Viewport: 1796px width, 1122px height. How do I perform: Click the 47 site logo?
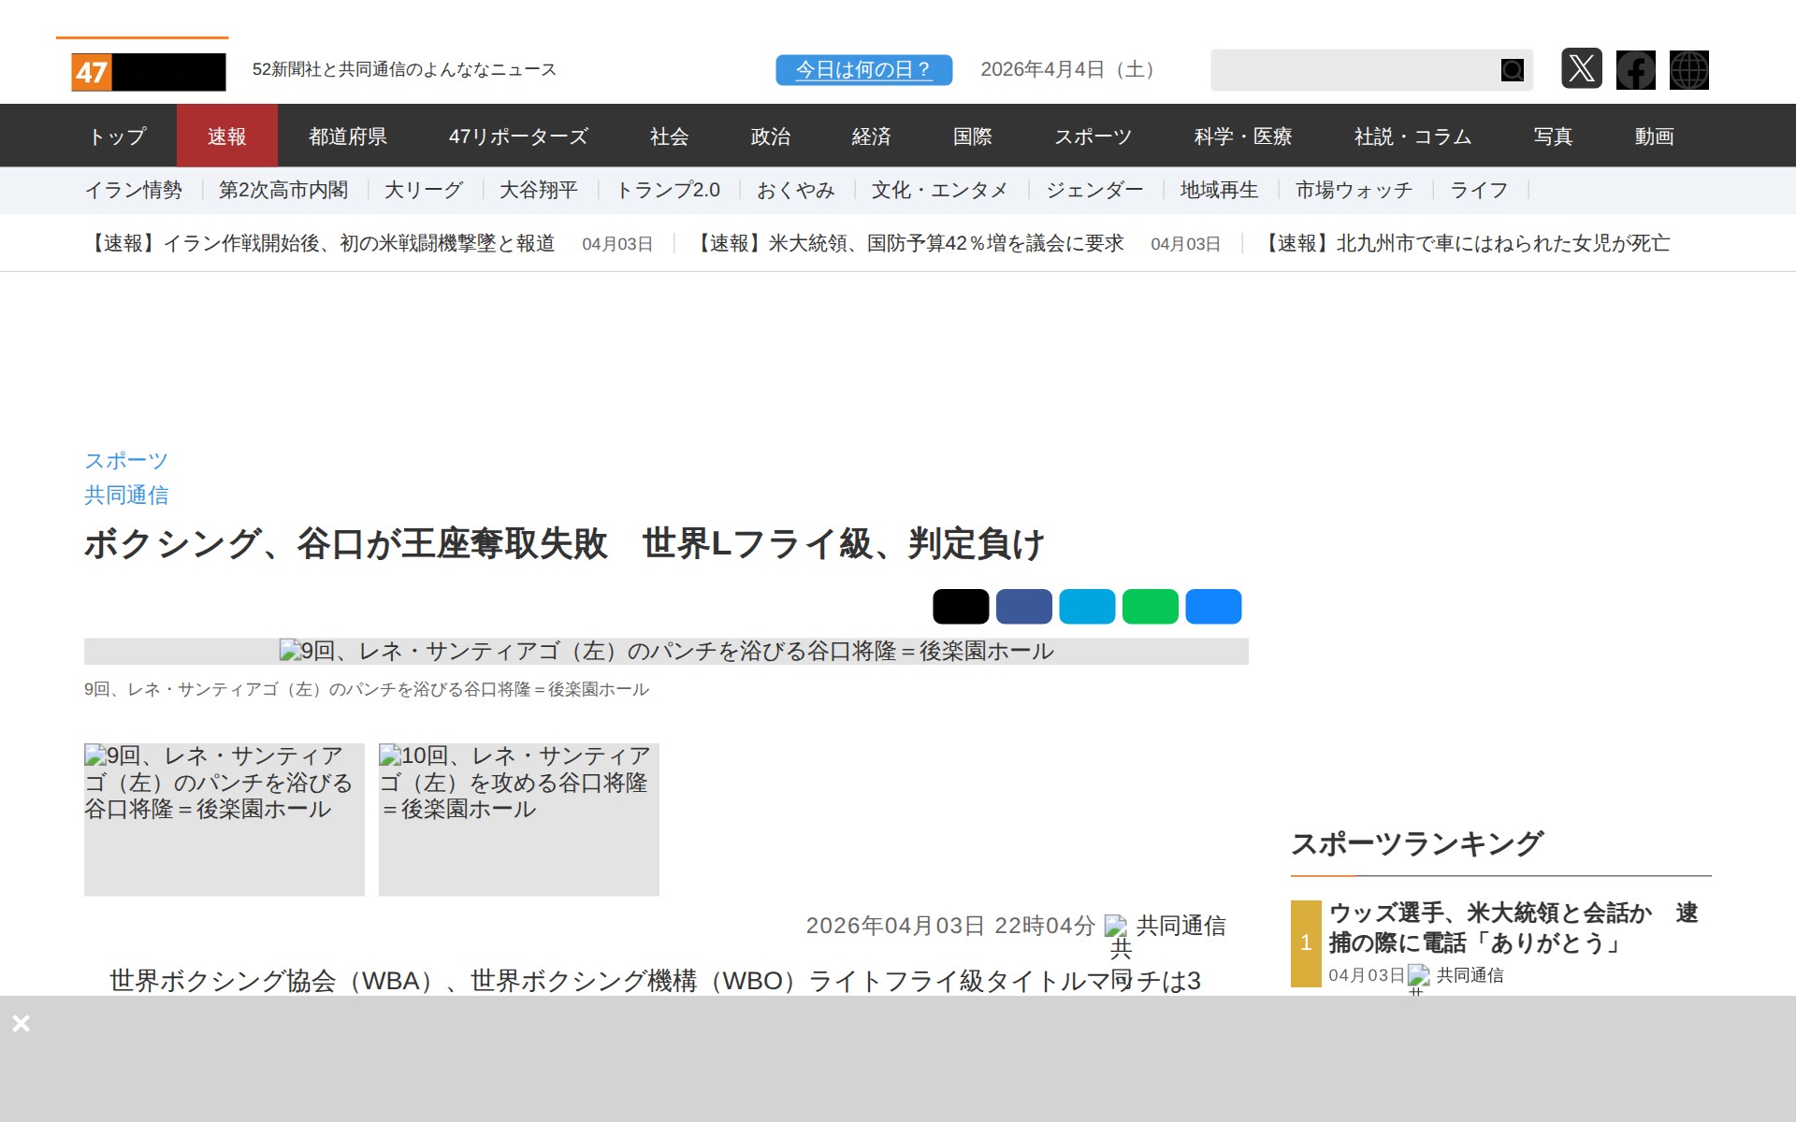click(x=148, y=72)
